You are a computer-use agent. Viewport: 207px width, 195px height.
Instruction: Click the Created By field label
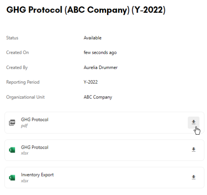coord(17,68)
